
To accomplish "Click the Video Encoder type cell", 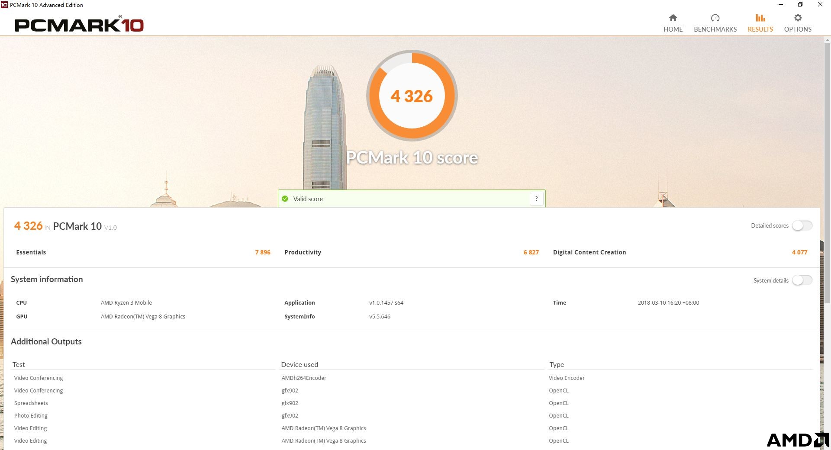I will [x=567, y=378].
